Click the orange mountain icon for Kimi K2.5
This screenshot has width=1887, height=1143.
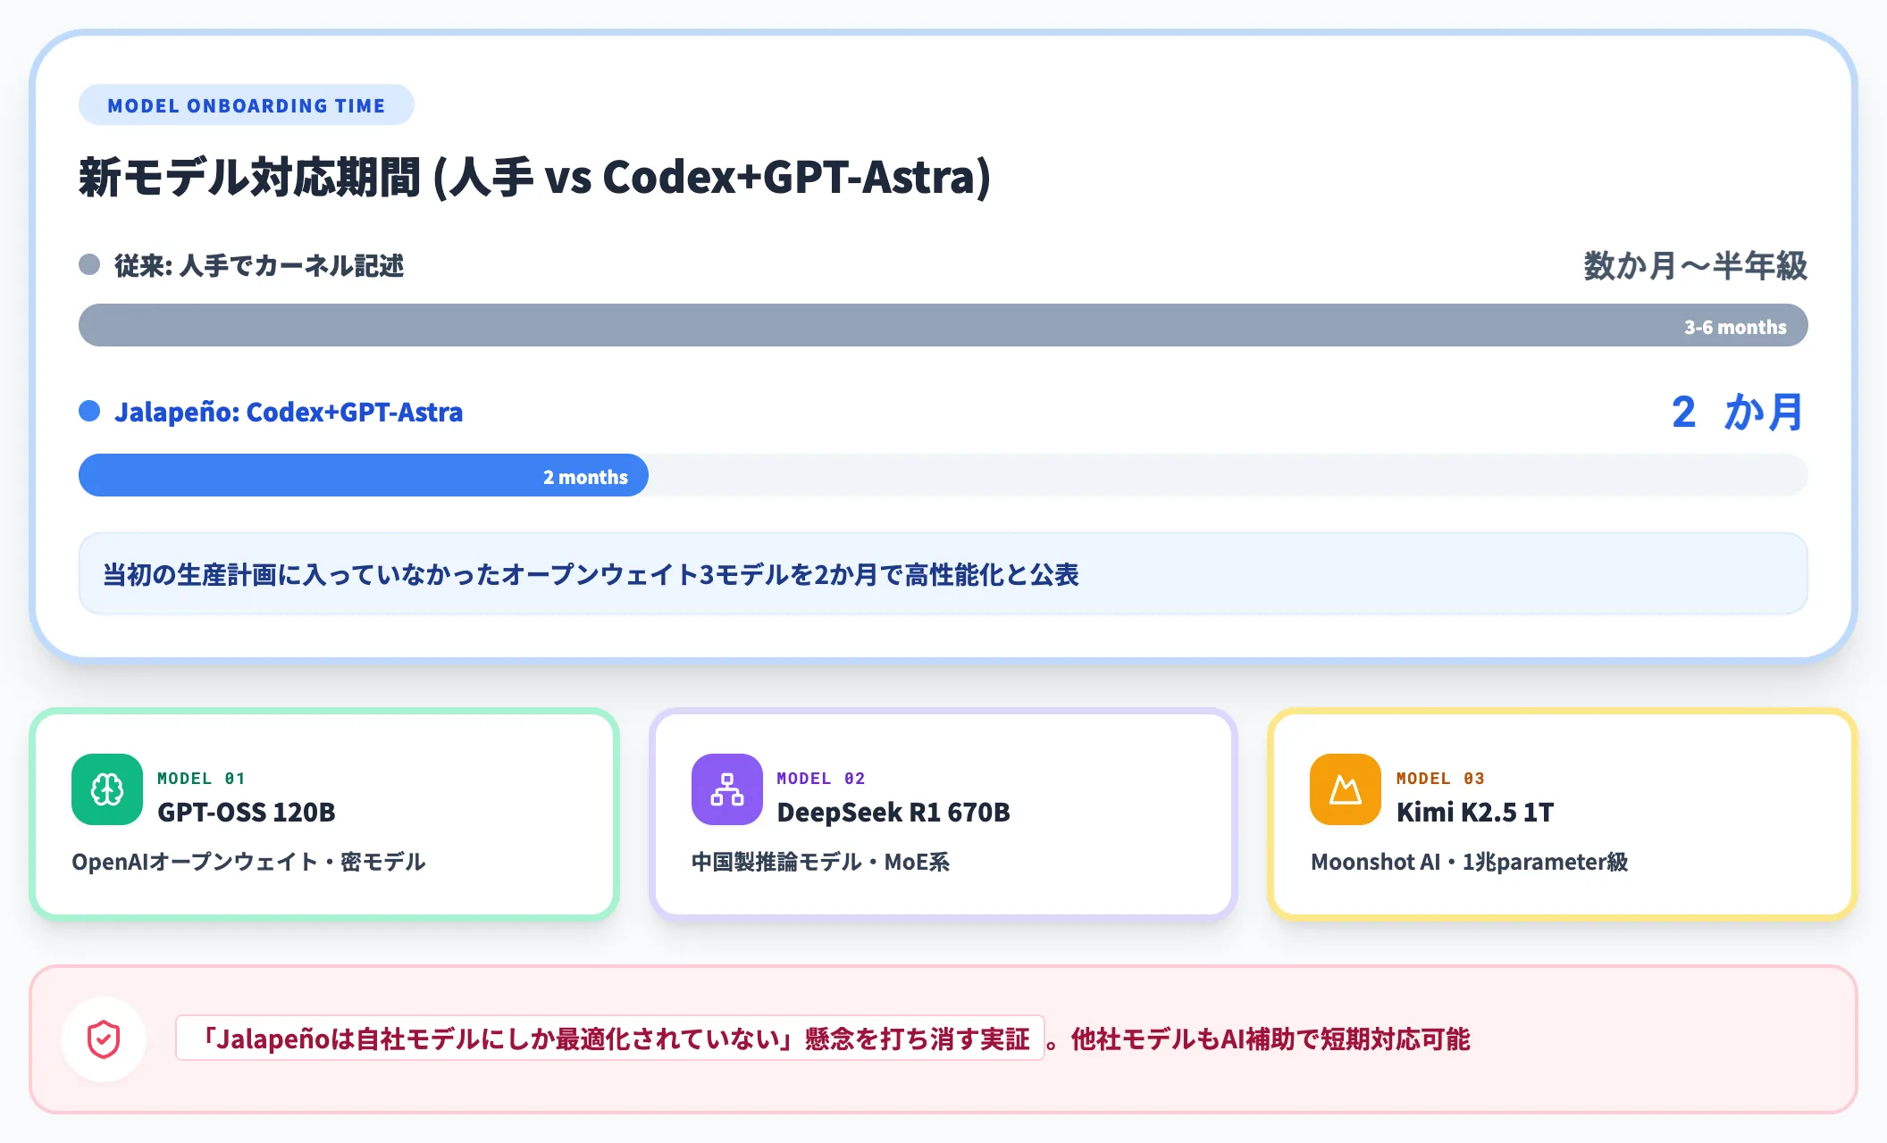(x=1346, y=789)
